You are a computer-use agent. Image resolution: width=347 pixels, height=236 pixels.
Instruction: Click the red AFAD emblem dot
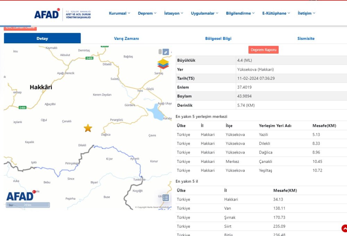(33, 191)
